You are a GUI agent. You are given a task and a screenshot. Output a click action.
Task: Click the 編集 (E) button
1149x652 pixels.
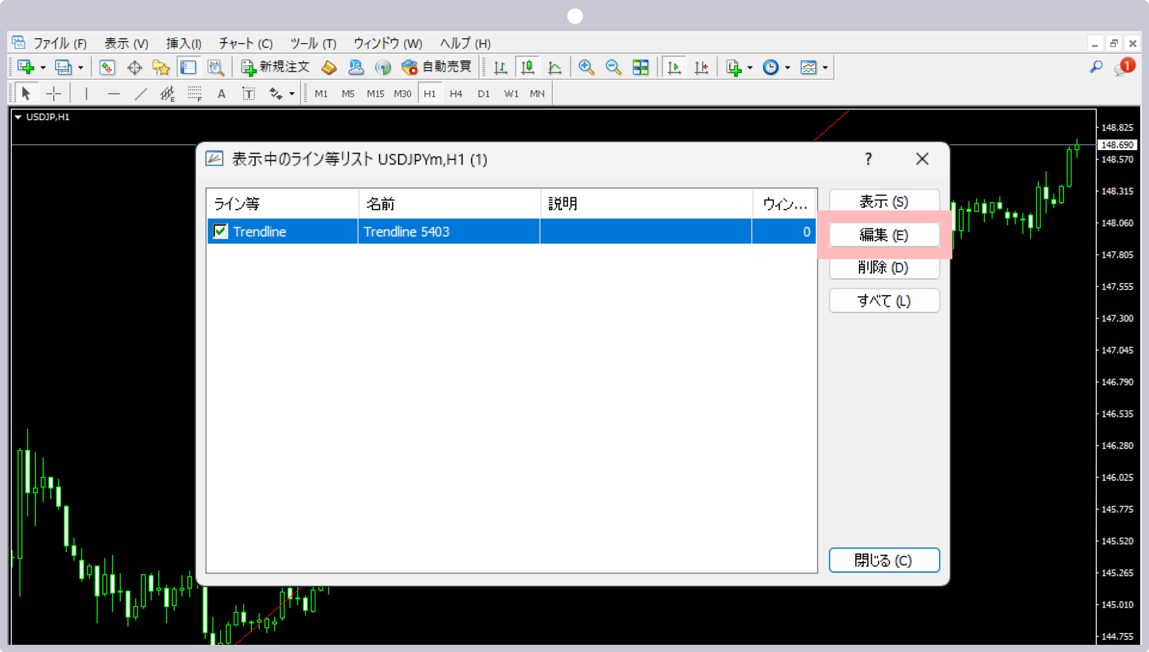pyautogui.click(x=884, y=235)
